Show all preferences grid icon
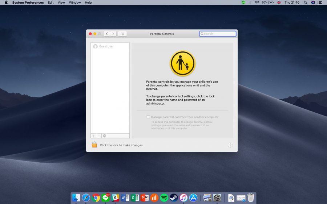 (122, 34)
